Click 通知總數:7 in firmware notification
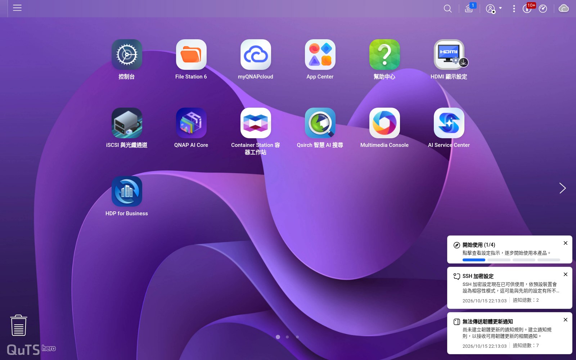The image size is (576, 360). (x=526, y=346)
